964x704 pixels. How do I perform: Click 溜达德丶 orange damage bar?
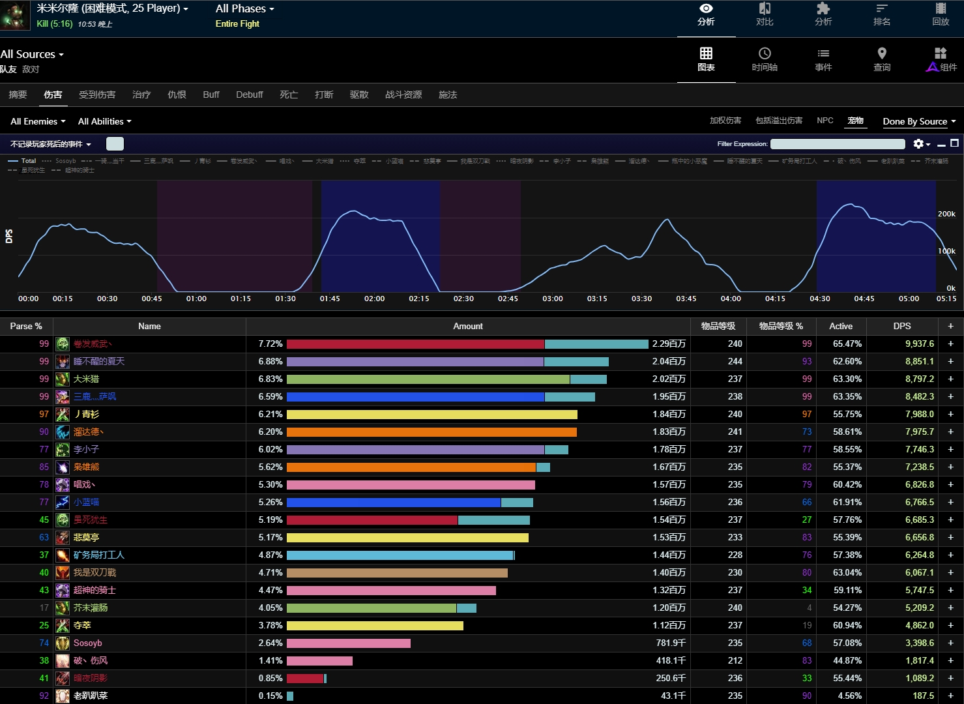[x=431, y=432]
